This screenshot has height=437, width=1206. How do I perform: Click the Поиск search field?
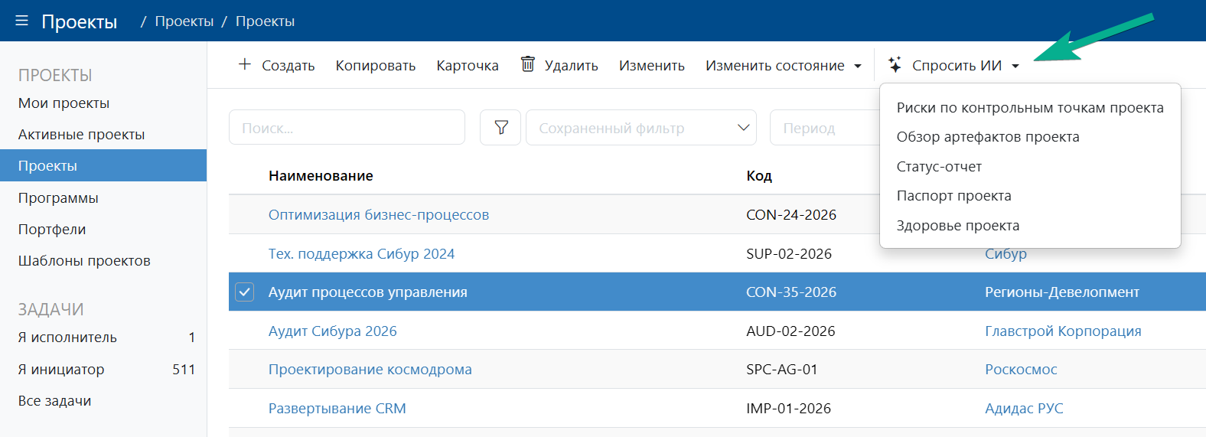(347, 127)
